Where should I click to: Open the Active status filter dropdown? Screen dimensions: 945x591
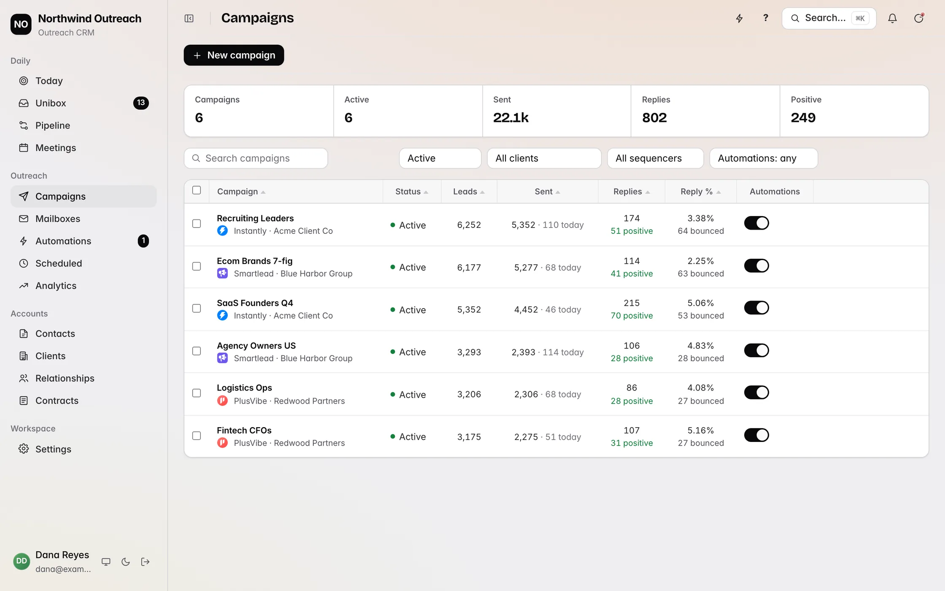point(440,158)
